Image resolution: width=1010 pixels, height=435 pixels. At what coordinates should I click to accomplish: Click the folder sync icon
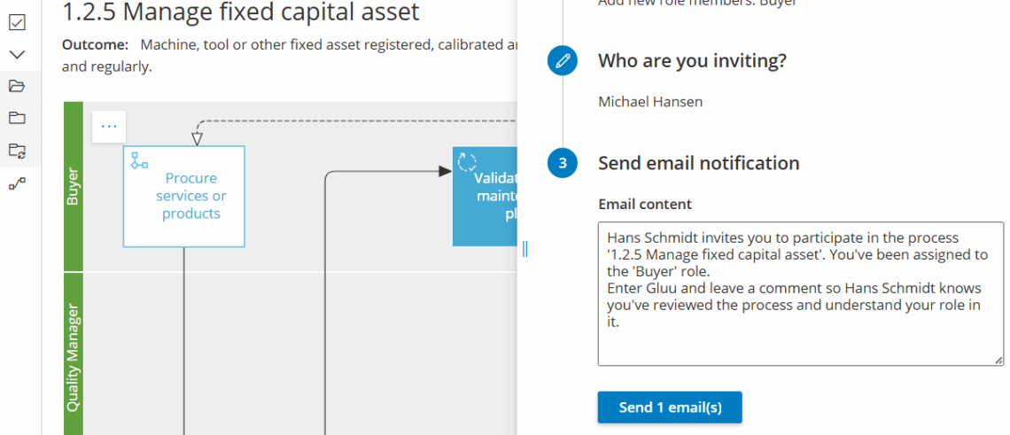pos(17,150)
